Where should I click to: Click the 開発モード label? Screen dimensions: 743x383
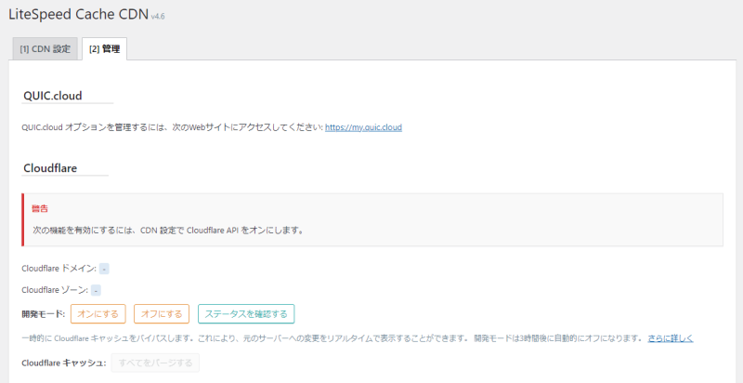coord(44,313)
